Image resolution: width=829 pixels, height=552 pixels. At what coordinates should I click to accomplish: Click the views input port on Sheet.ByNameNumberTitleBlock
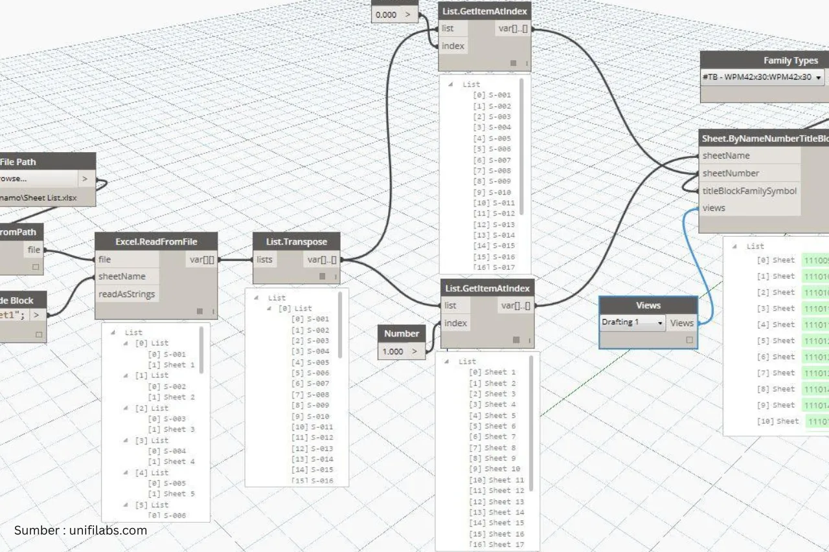point(714,208)
